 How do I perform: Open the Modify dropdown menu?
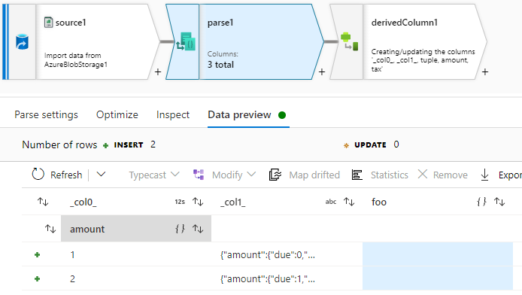[225, 175]
